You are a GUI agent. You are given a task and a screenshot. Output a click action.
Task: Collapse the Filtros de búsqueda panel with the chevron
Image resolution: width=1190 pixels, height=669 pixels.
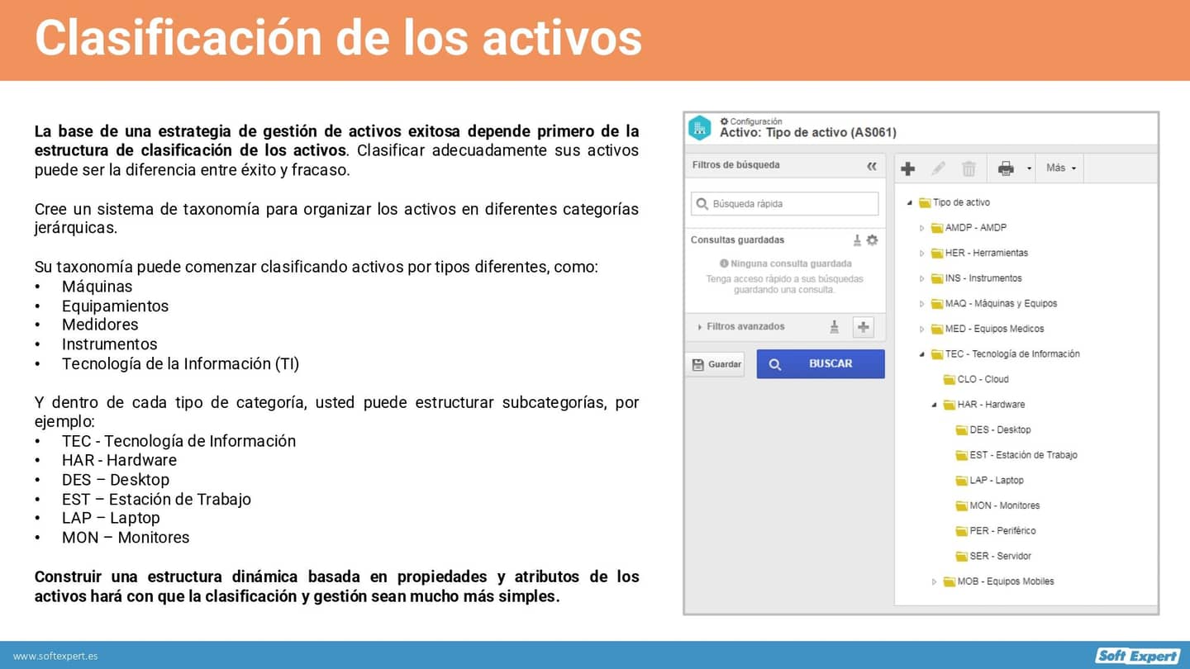coord(872,166)
